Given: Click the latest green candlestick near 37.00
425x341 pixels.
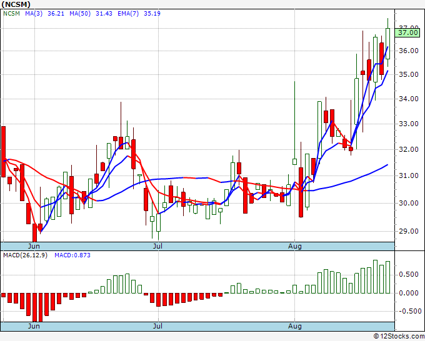Looking at the screenshot, I should (x=388, y=43).
